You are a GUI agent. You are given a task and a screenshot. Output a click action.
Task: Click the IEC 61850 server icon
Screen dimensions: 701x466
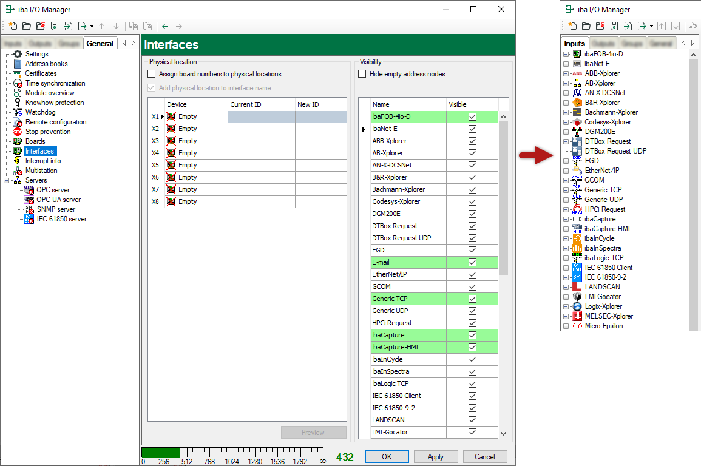29,219
